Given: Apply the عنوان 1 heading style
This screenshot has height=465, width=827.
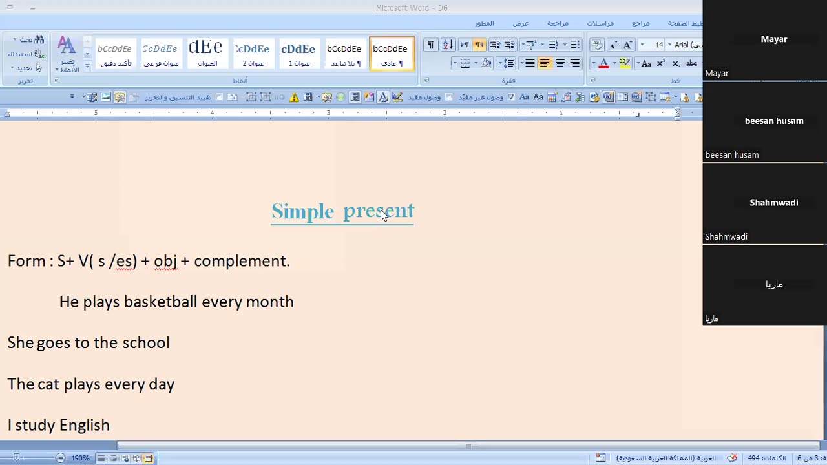Looking at the screenshot, I should [x=299, y=54].
